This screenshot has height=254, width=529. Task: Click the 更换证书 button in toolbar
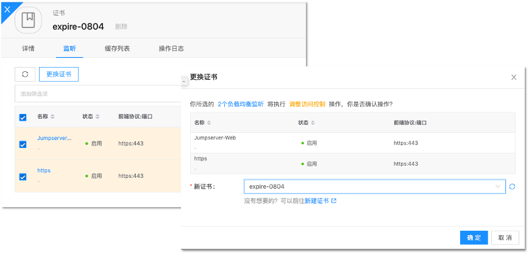click(59, 74)
